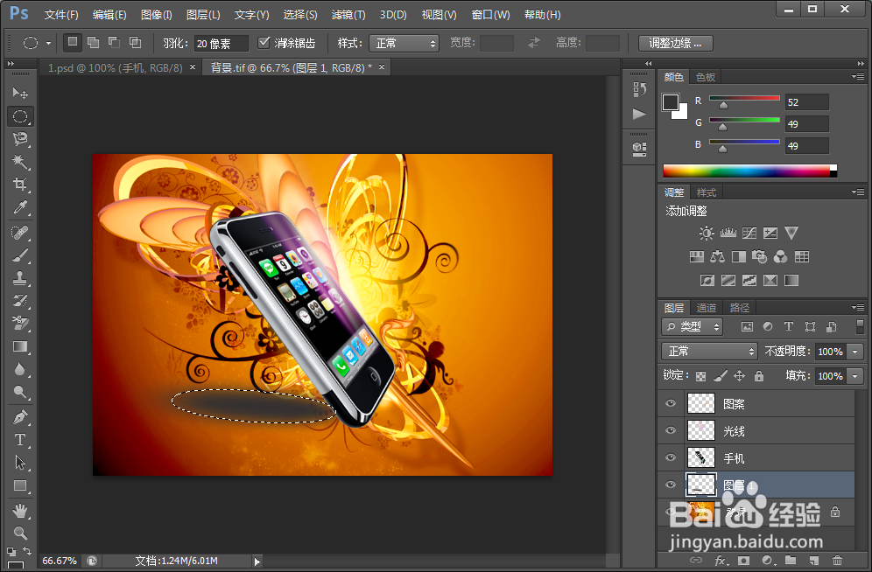Click the 羽化 feather input field
This screenshot has height=572, width=872.
(x=221, y=44)
